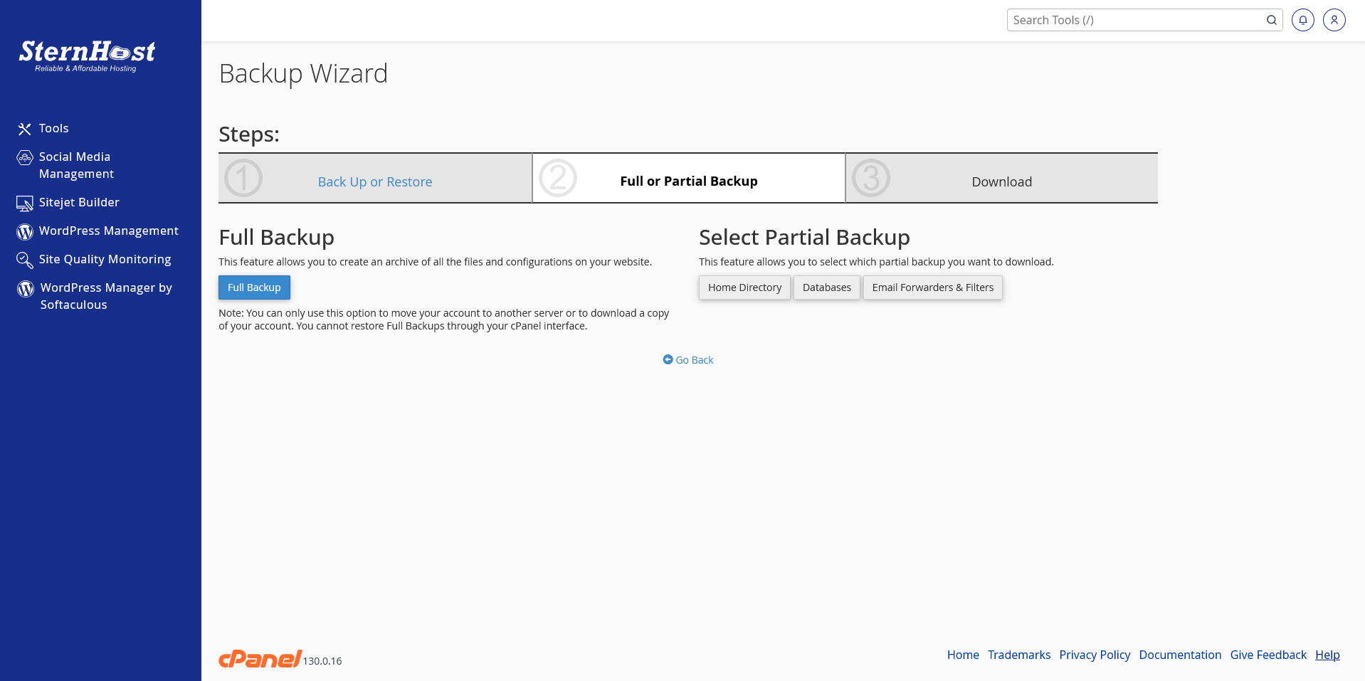The height and width of the screenshot is (681, 1365).
Task: Click the search magnifier icon
Action: (1271, 20)
